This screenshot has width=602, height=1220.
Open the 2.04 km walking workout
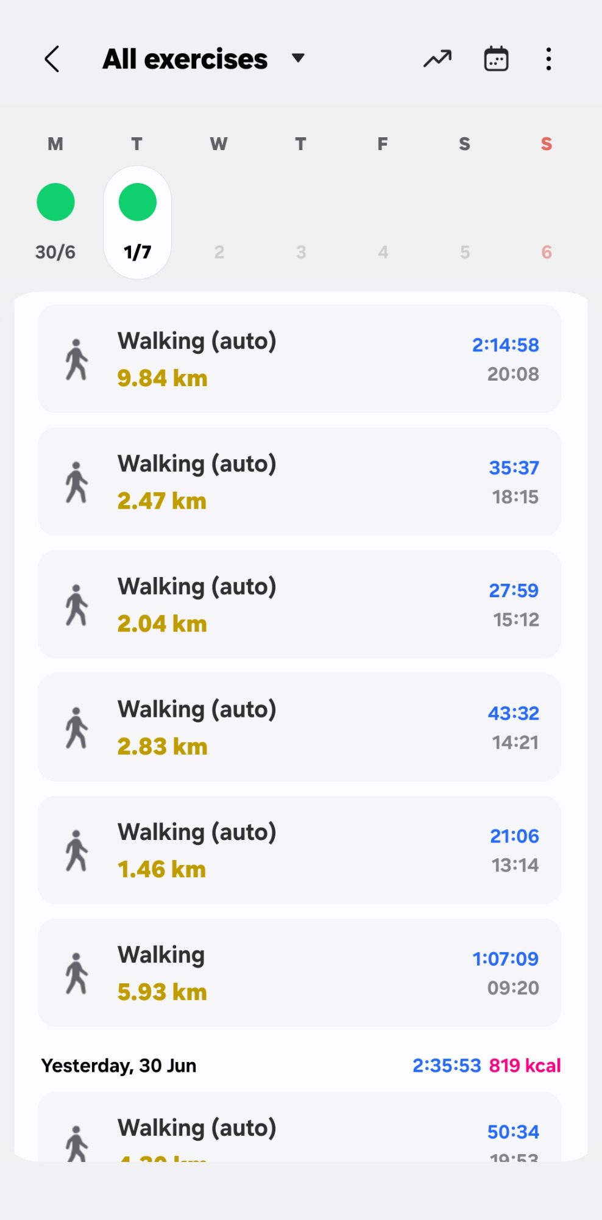pyautogui.click(x=299, y=605)
